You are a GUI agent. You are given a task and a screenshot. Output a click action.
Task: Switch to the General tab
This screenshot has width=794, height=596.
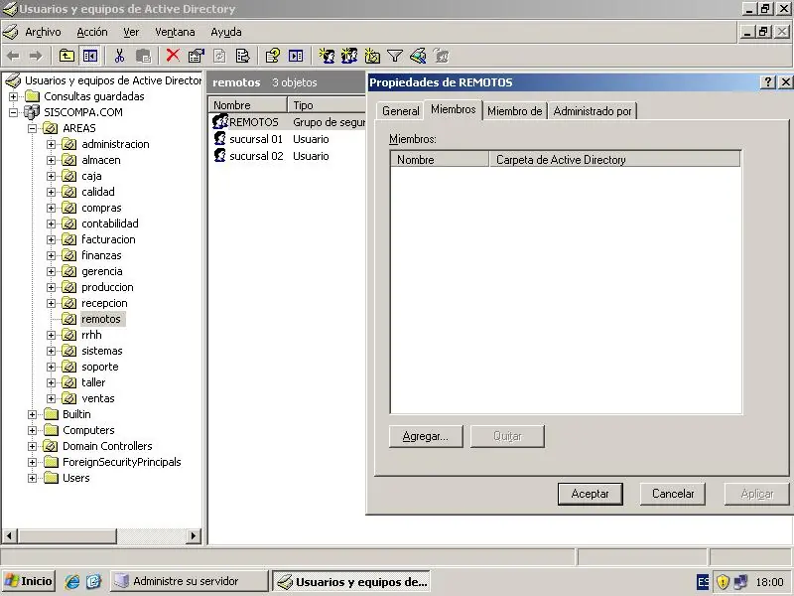(401, 111)
